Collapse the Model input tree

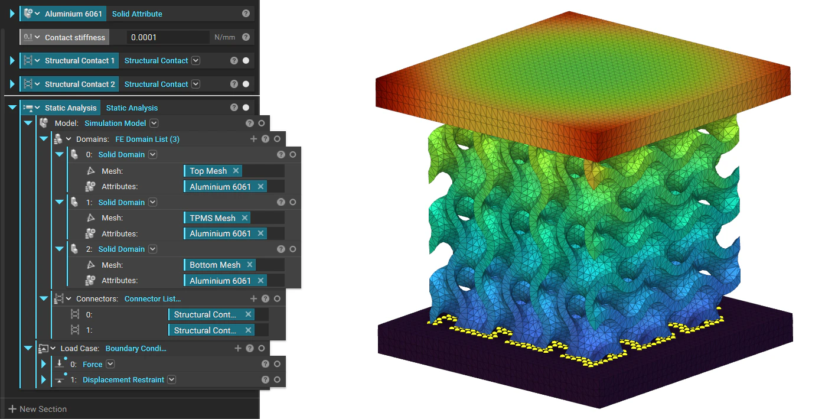28,123
